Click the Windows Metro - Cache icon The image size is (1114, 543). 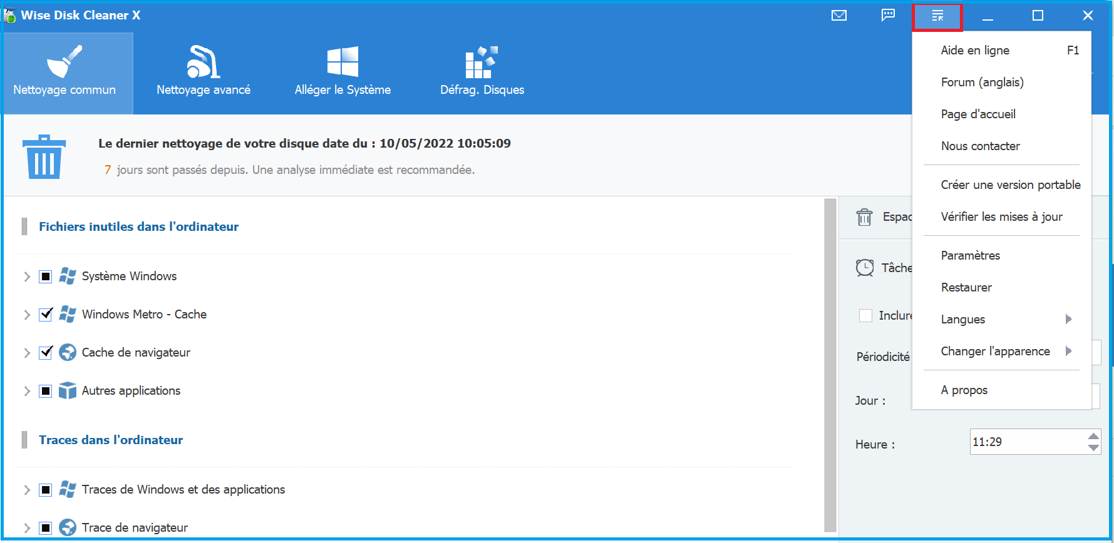pos(68,314)
